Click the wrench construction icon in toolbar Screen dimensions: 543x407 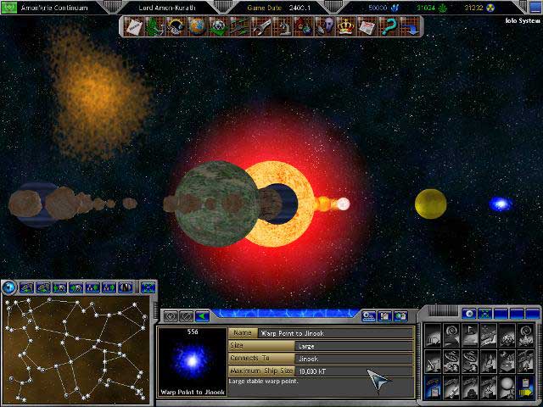pyautogui.click(x=262, y=26)
